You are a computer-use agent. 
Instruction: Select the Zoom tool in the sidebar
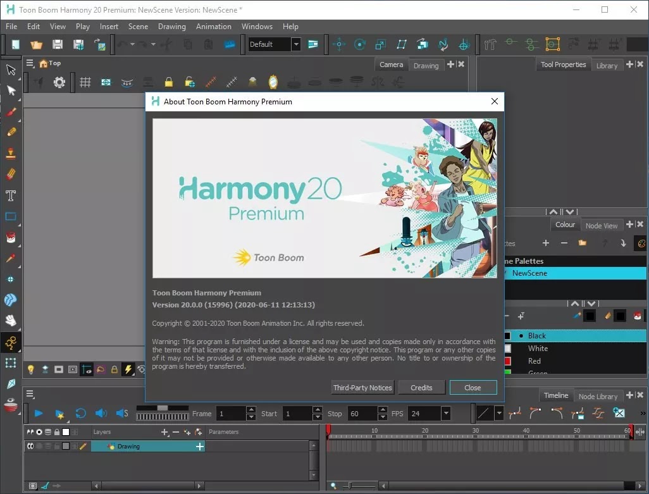[x=11, y=278]
